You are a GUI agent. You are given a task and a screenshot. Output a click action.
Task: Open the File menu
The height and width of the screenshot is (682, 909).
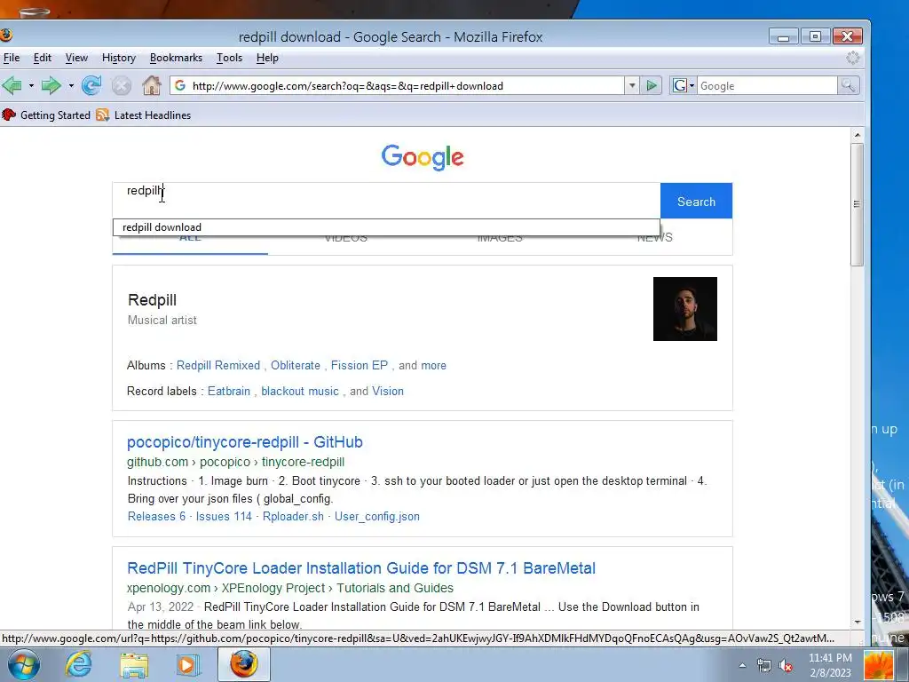tap(12, 58)
